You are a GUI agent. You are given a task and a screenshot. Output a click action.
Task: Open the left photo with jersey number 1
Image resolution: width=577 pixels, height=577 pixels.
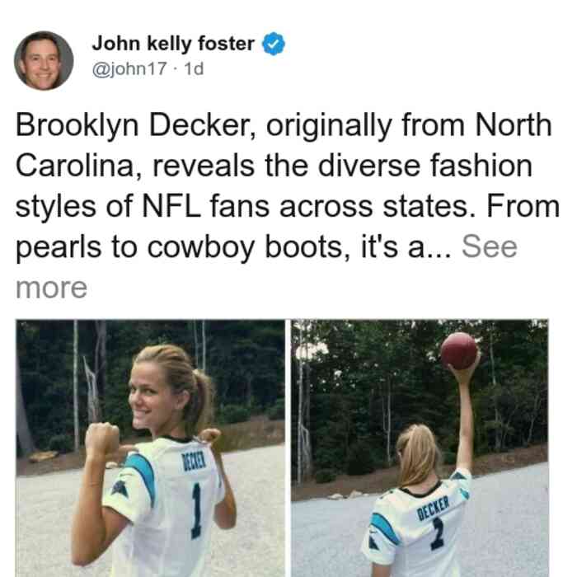point(150,448)
